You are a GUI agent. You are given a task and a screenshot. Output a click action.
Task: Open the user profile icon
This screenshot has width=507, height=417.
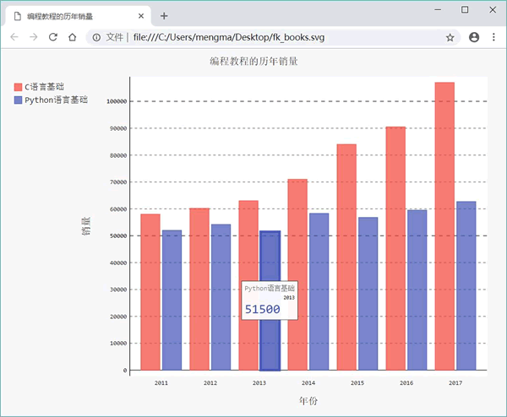474,37
